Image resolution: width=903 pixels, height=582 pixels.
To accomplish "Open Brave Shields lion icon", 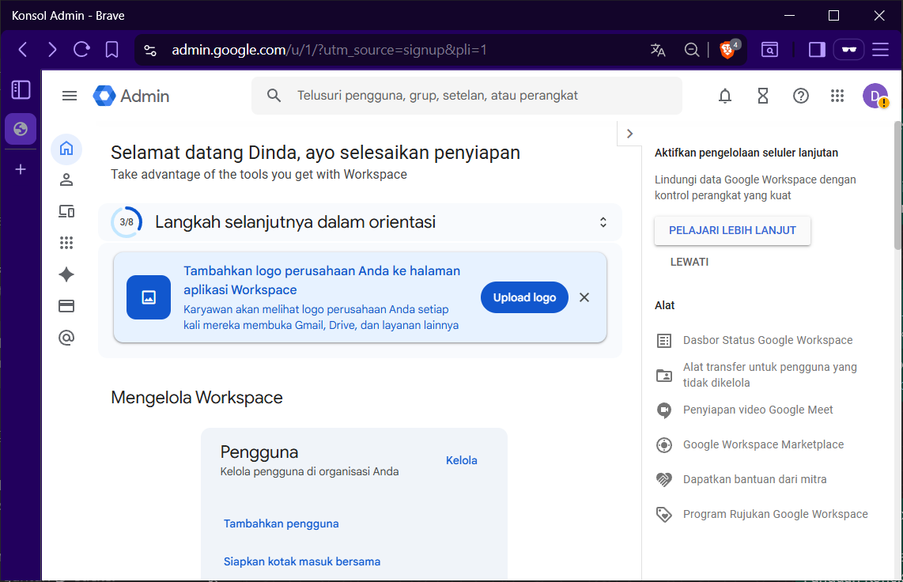I will pos(728,50).
